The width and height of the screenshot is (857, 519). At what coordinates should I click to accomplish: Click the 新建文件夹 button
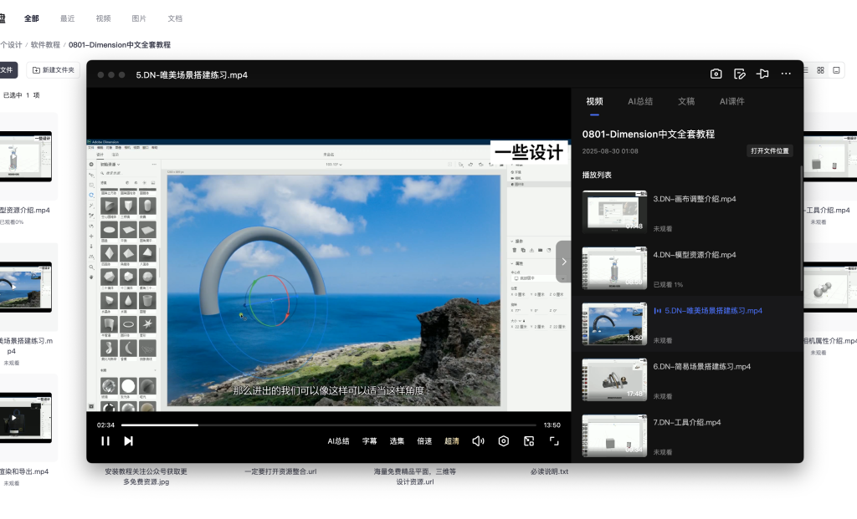click(x=53, y=70)
